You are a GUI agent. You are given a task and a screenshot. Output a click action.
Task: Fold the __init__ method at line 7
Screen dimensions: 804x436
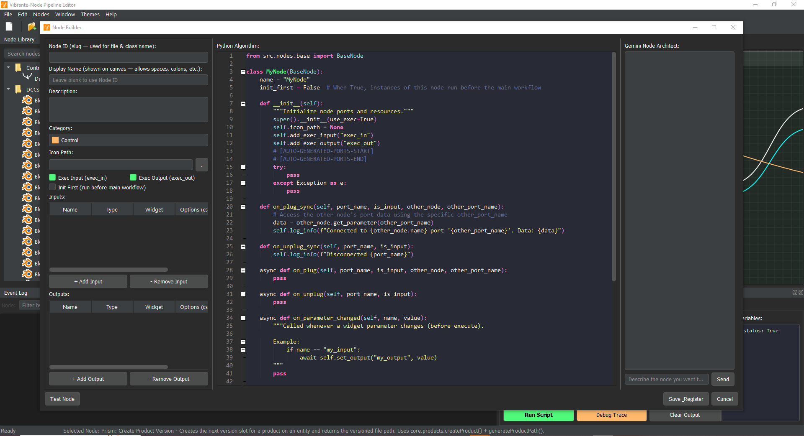point(243,104)
